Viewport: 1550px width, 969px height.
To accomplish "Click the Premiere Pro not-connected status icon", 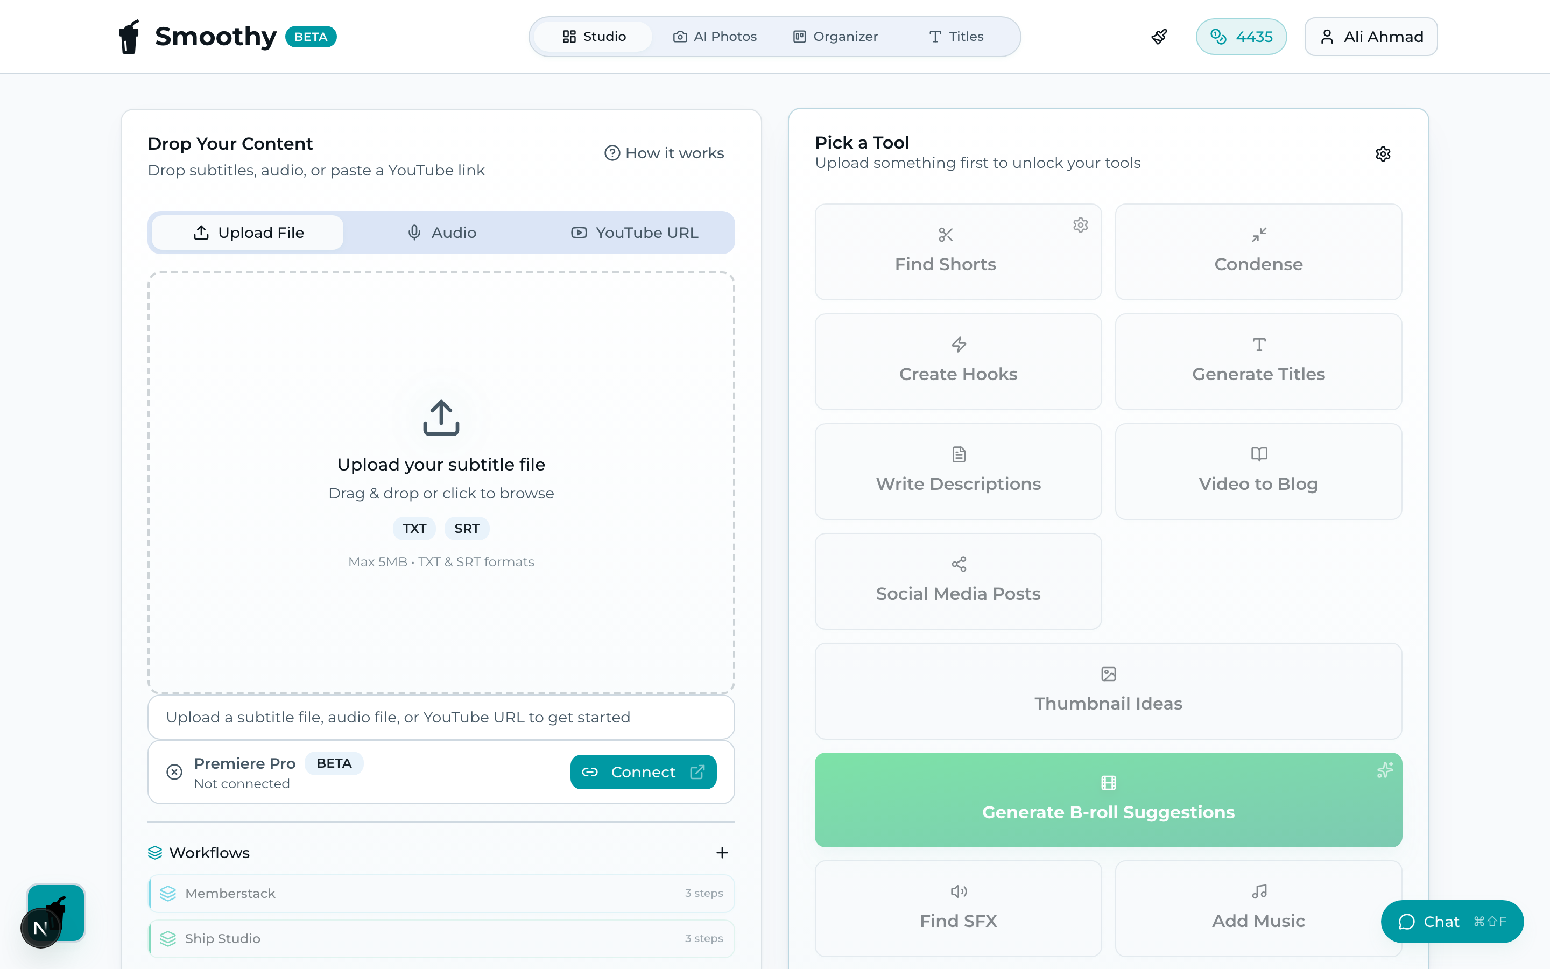I will [174, 773].
